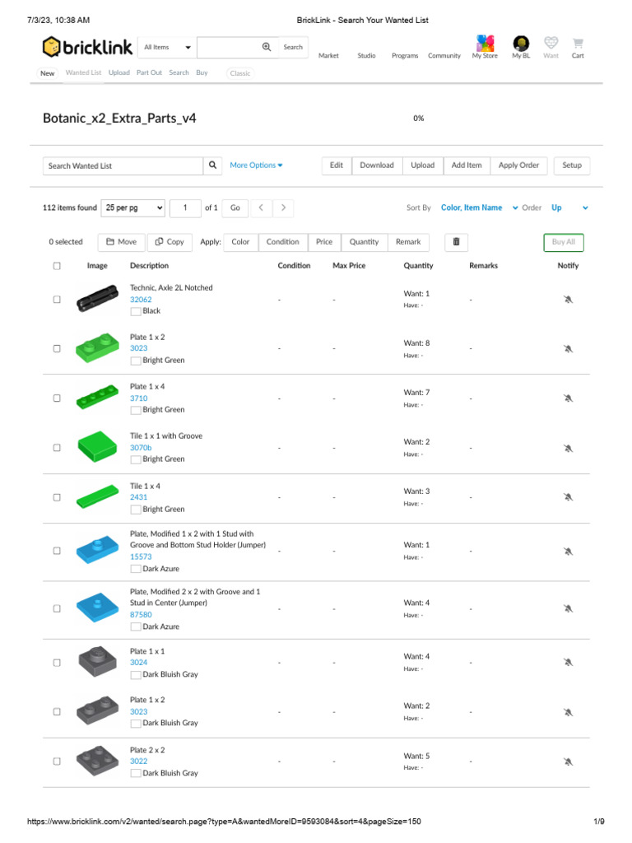Open the Part Out tab

[x=149, y=73]
